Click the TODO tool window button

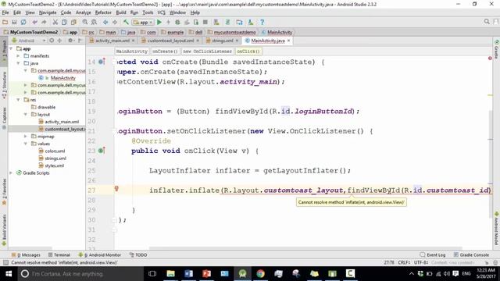point(138,255)
